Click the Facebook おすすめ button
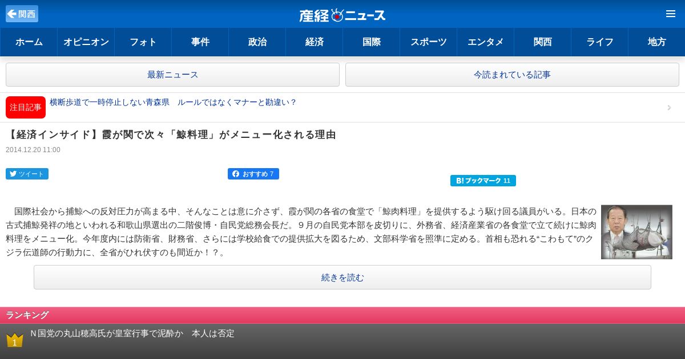Viewport: 685px width, 359px height. [253, 174]
